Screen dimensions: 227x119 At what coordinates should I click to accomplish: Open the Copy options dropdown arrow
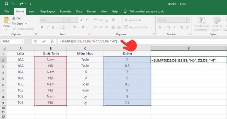coord(26,24)
